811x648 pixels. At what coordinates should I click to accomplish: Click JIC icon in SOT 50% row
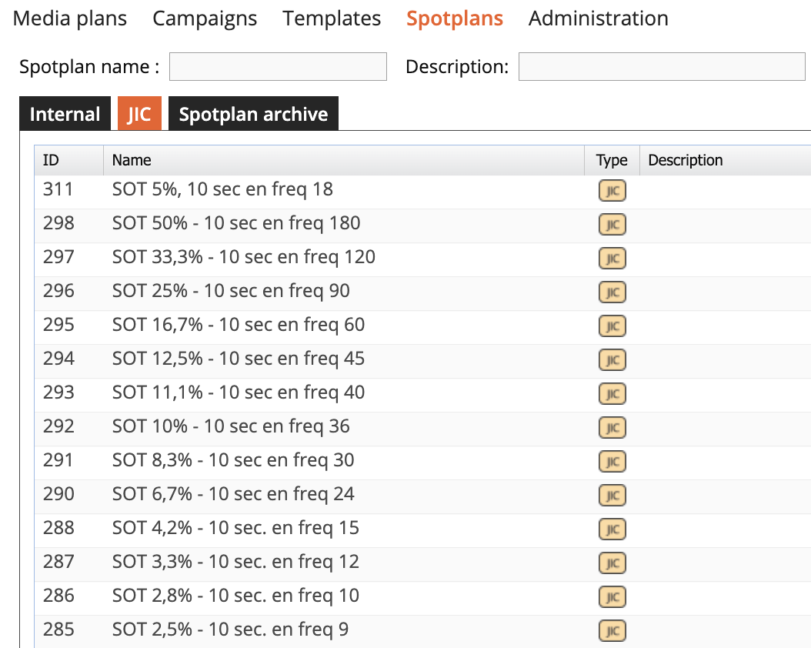[612, 225]
